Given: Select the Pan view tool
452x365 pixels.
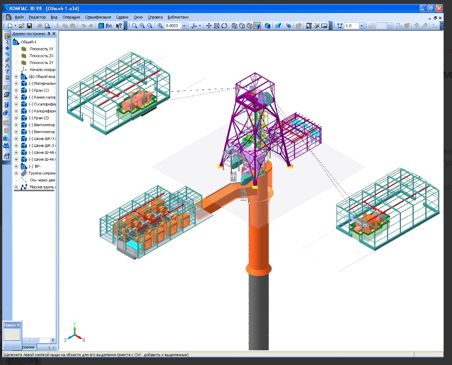Looking at the screenshot, I should 209,26.
